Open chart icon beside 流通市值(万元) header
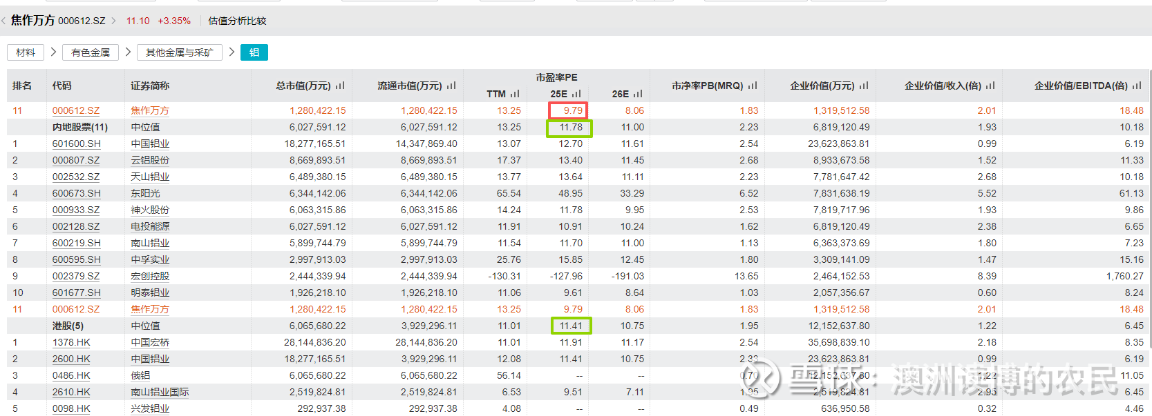The width and height of the screenshot is (1152, 416). coord(451,86)
